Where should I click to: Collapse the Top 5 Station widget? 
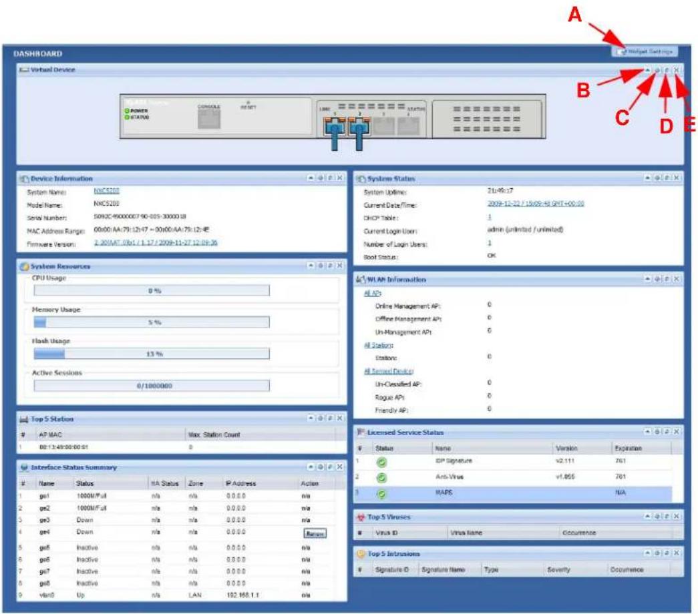coord(311,418)
